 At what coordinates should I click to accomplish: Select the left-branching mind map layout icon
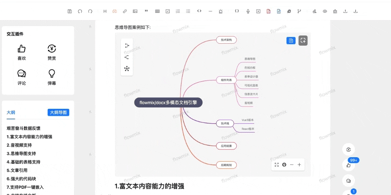pos(127,57)
